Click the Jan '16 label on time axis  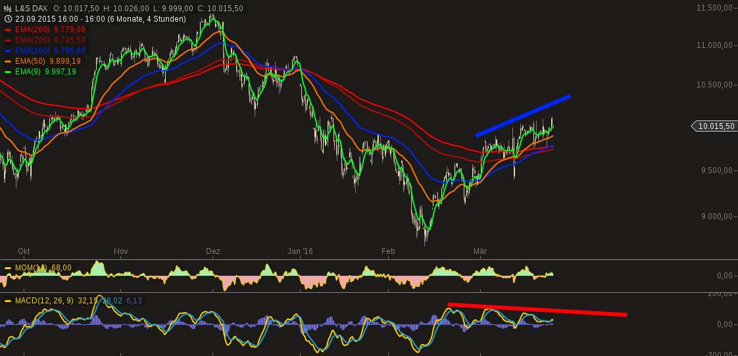300,251
